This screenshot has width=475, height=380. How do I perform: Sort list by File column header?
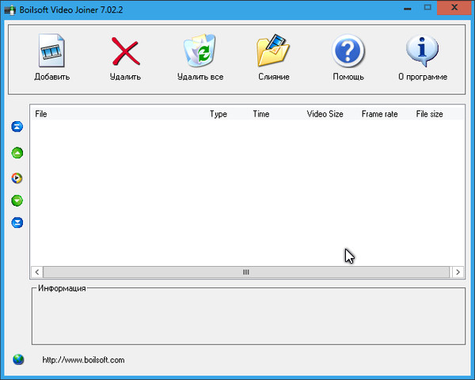[41, 114]
